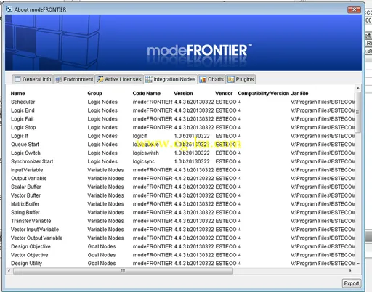372x292 pixels.
Task: Select the Output Variable row
Action: [x=182, y=179]
